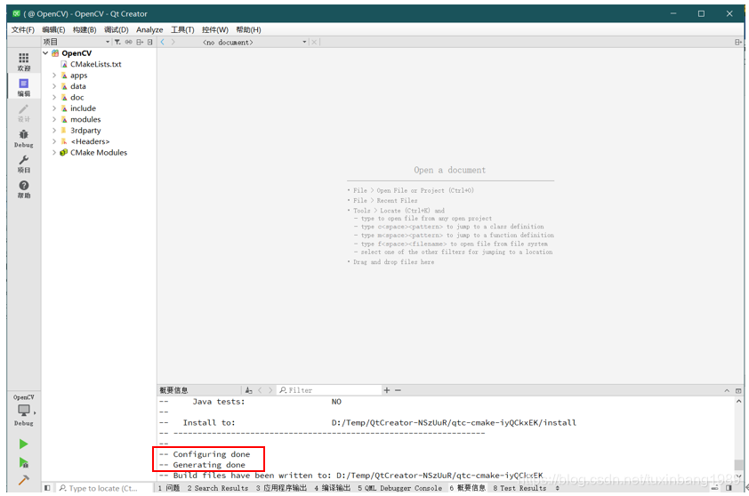Open the 编辑(E) menu
Viewport: 749px width, 496px height.
click(53, 29)
